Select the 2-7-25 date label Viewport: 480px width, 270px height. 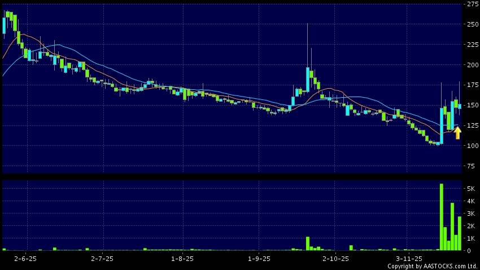[102, 258]
